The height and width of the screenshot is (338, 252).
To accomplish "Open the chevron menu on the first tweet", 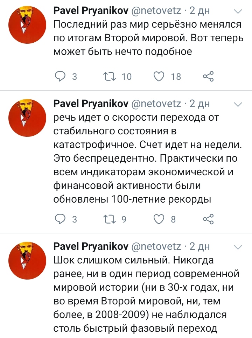I will pyautogui.click(x=238, y=11).
